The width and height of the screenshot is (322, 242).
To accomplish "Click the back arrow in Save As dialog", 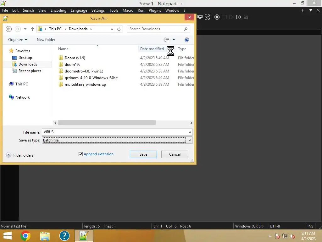I will tap(8, 29).
